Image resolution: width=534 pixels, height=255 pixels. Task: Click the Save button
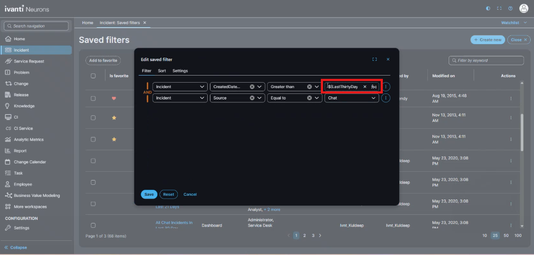point(149,194)
